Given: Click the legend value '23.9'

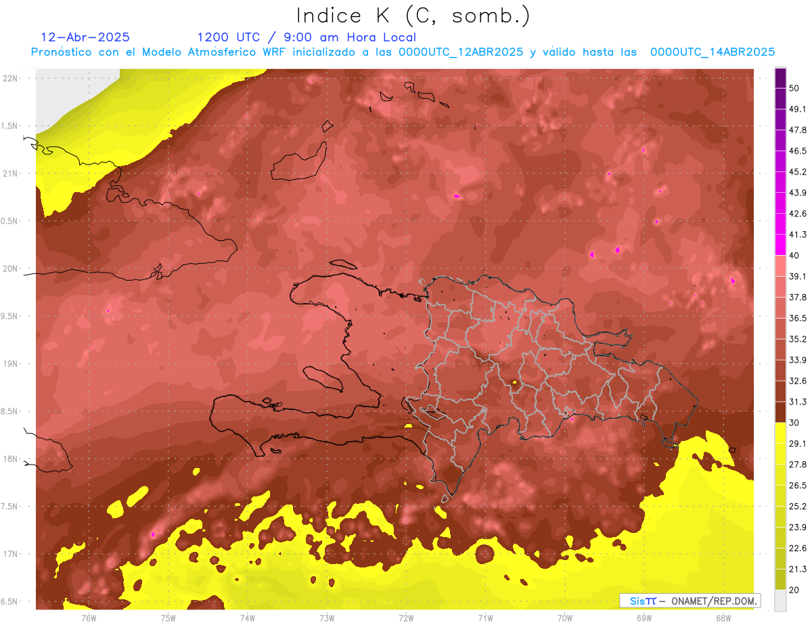Looking at the screenshot, I should [797, 528].
